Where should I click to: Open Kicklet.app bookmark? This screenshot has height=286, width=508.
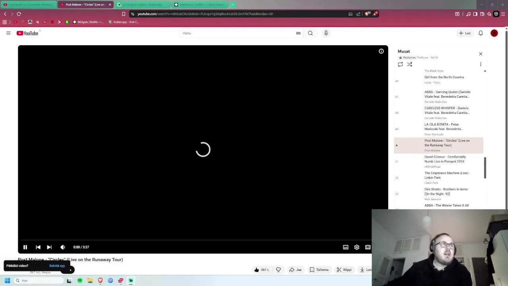(x=123, y=22)
